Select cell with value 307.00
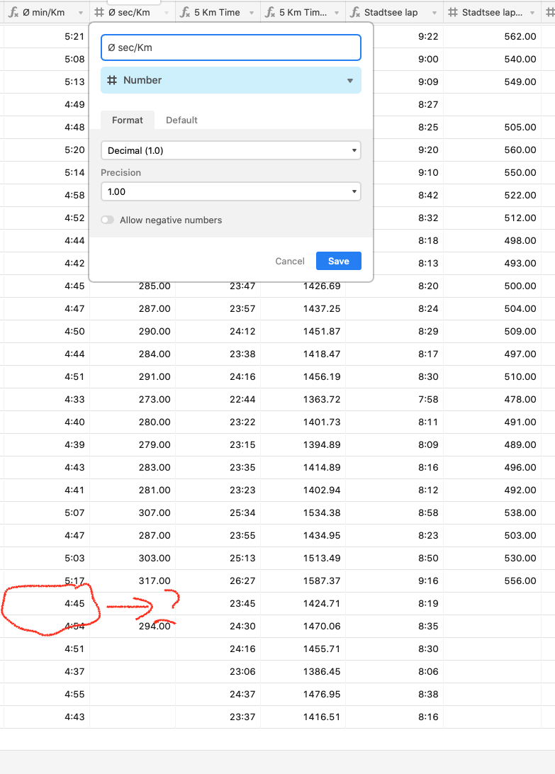 (133, 512)
